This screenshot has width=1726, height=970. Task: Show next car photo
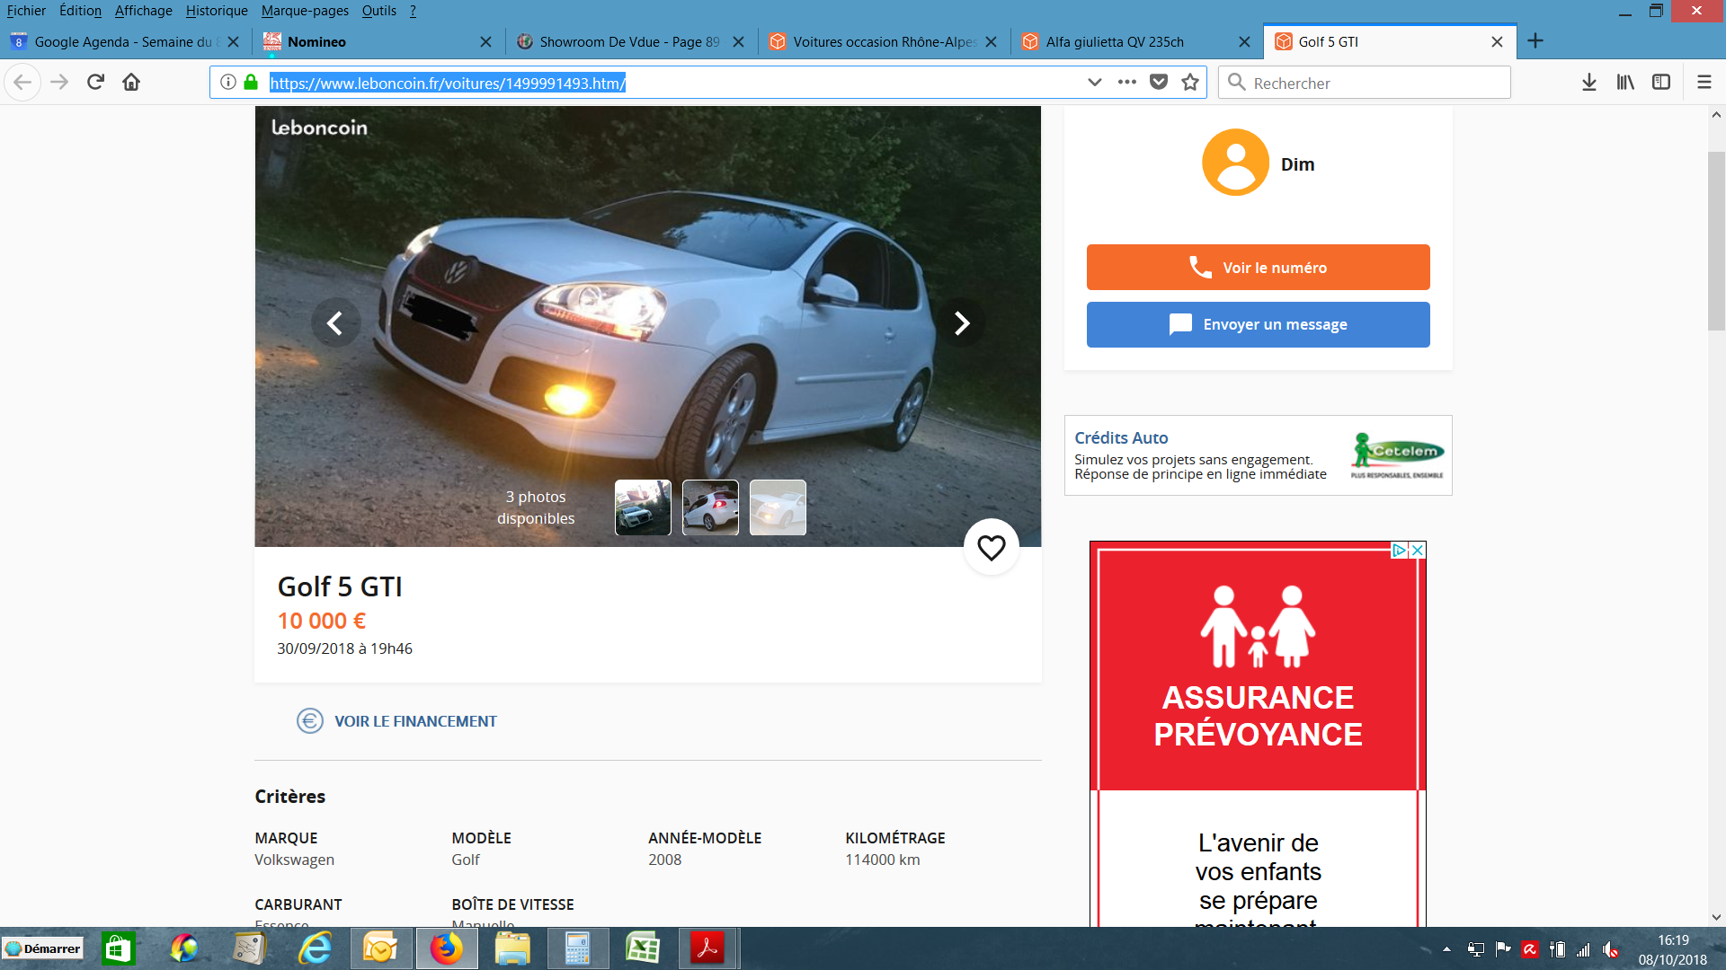[961, 322]
